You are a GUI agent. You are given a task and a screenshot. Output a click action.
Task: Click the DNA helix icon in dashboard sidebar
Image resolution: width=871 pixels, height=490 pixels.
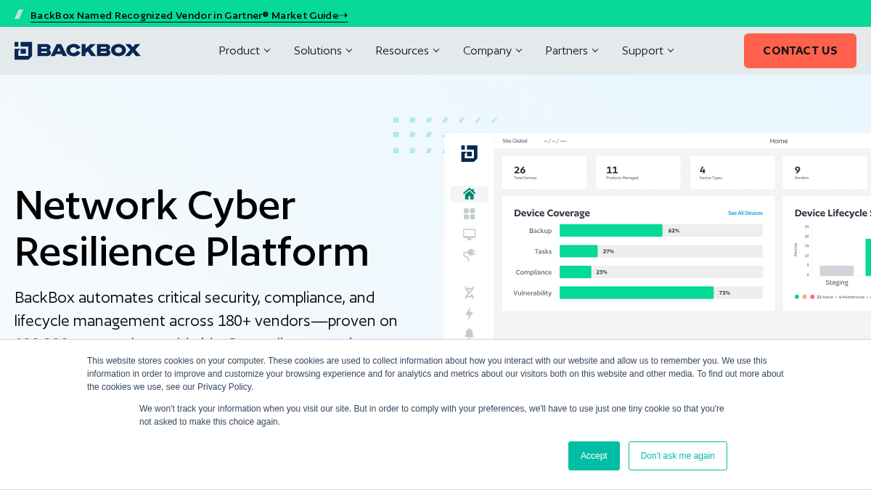point(470,293)
